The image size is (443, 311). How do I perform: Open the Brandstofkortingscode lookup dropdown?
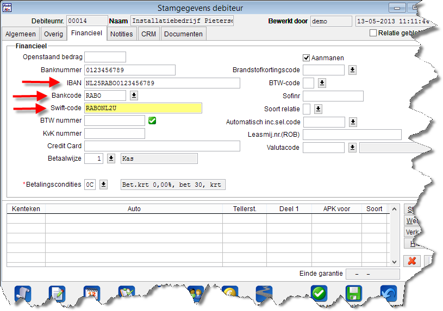pos(352,70)
